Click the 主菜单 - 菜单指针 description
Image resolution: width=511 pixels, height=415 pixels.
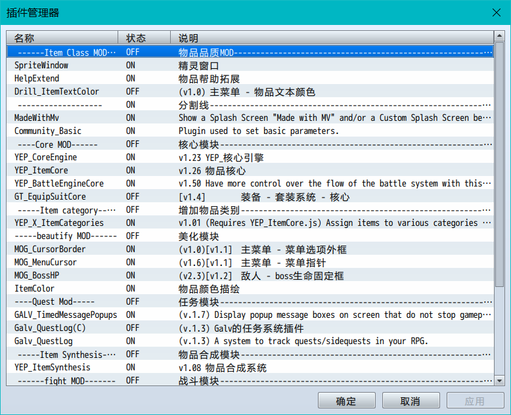[x=252, y=263]
